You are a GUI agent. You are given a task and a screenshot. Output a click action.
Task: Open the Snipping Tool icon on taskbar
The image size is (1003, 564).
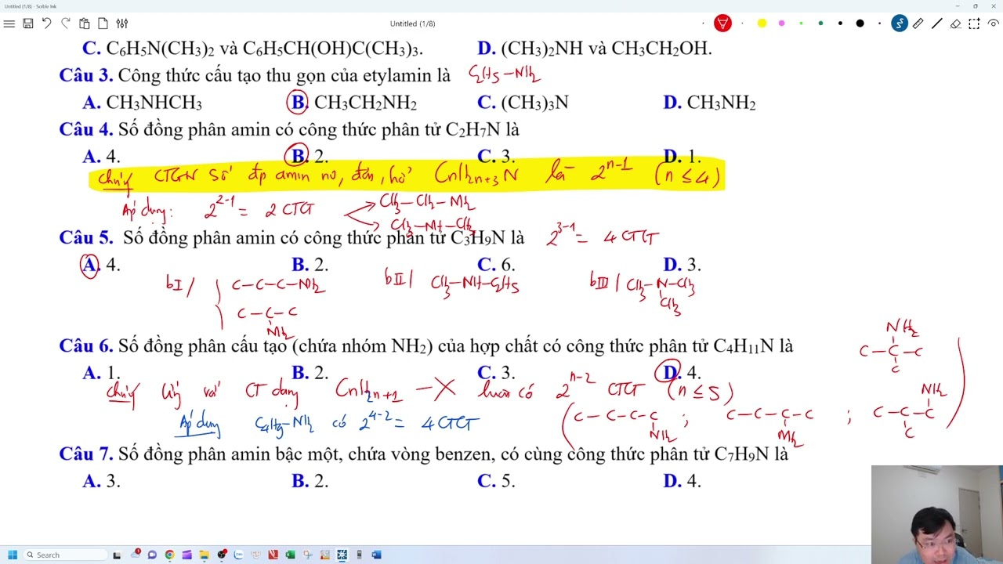pos(307,555)
